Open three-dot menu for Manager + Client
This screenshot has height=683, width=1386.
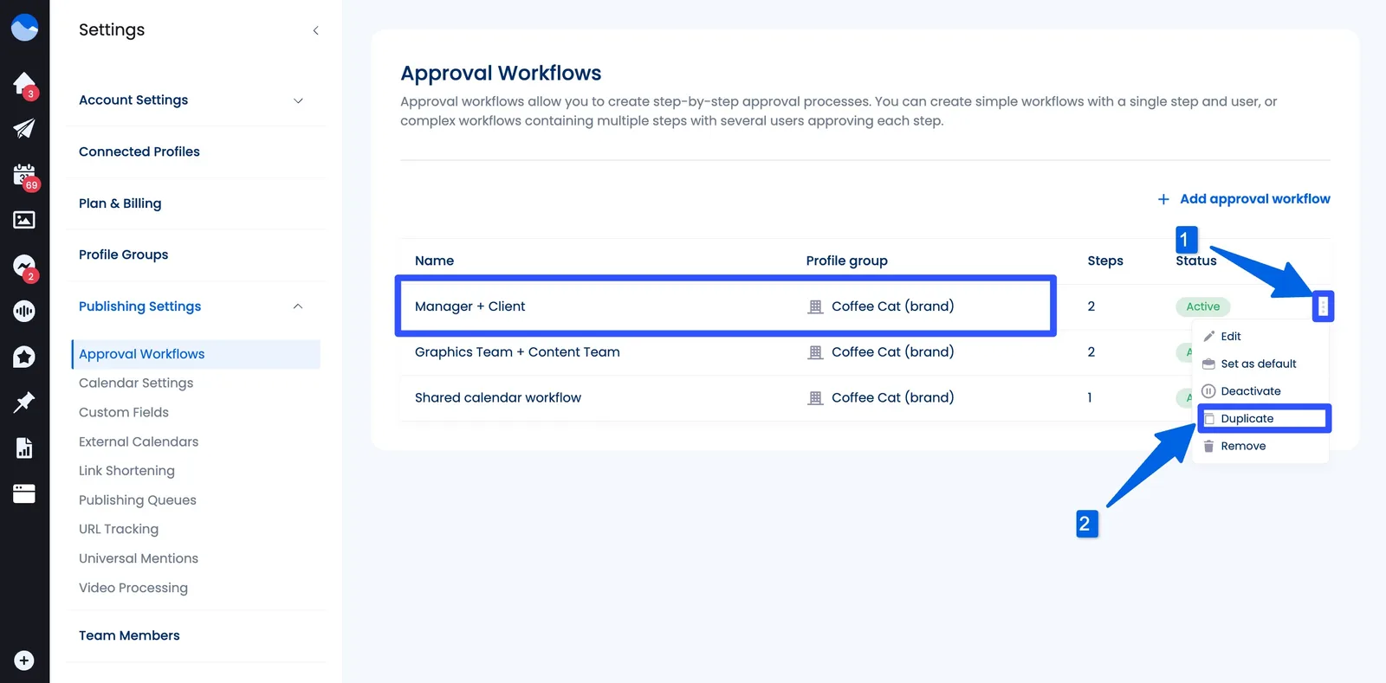1323,306
